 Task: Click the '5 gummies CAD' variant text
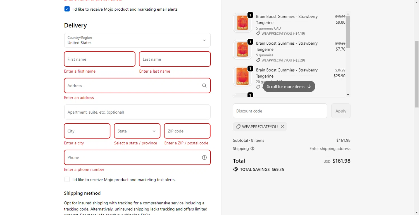pos(268,28)
